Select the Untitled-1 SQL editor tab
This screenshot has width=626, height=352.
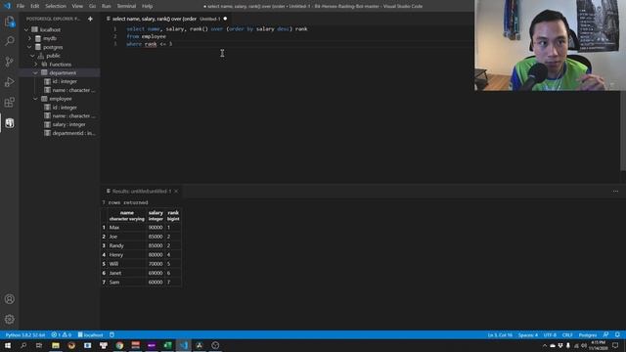[x=166, y=19]
